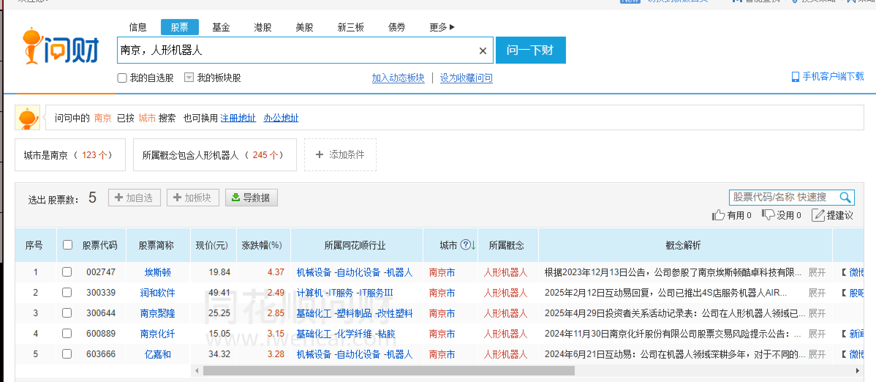Expand the 更多 category menu

[x=442, y=27]
